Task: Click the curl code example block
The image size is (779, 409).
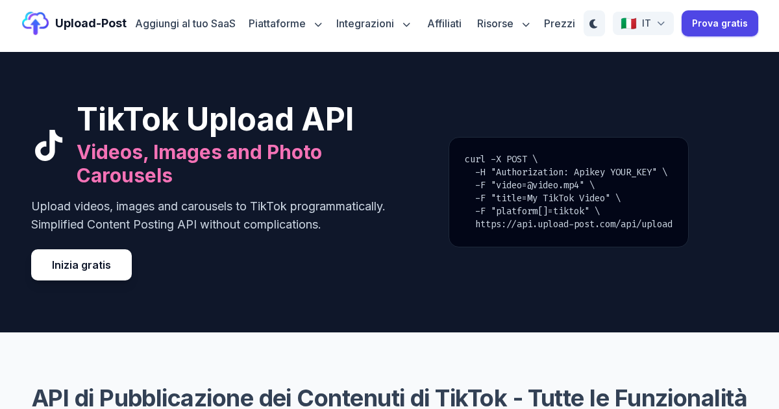Action: tap(569, 192)
